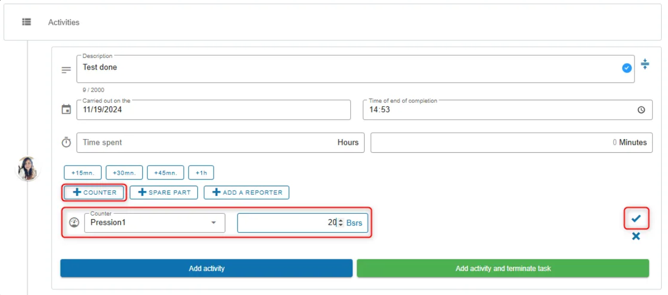Viewport: 668px width, 295px height.
Task: Click the +1h quick time button
Action: (201, 172)
